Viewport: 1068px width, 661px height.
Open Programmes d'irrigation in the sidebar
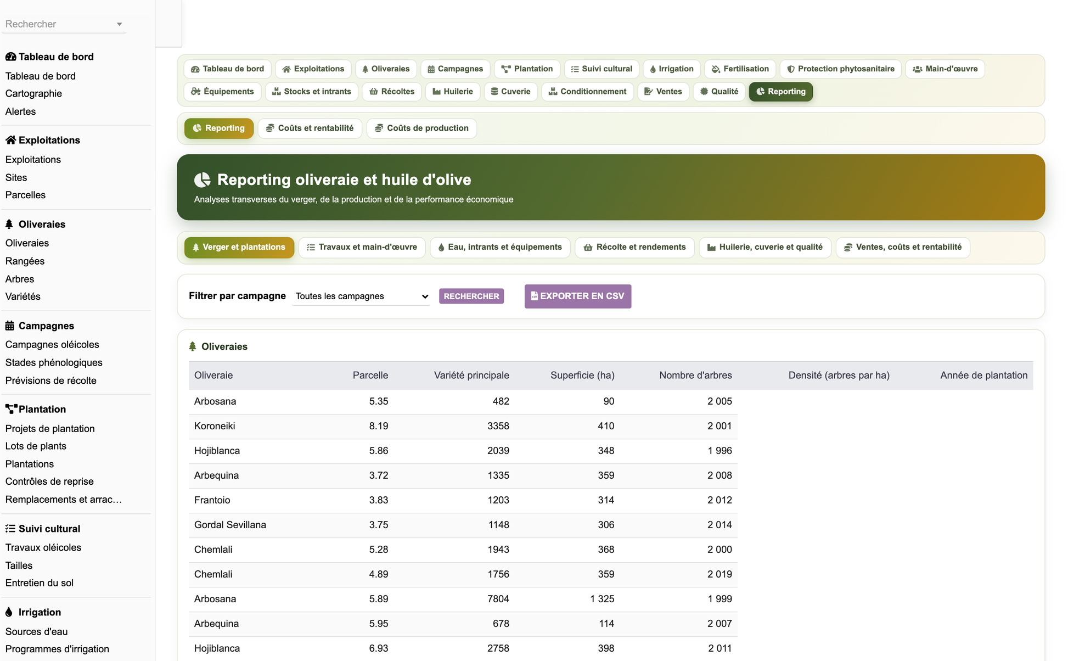(57, 649)
